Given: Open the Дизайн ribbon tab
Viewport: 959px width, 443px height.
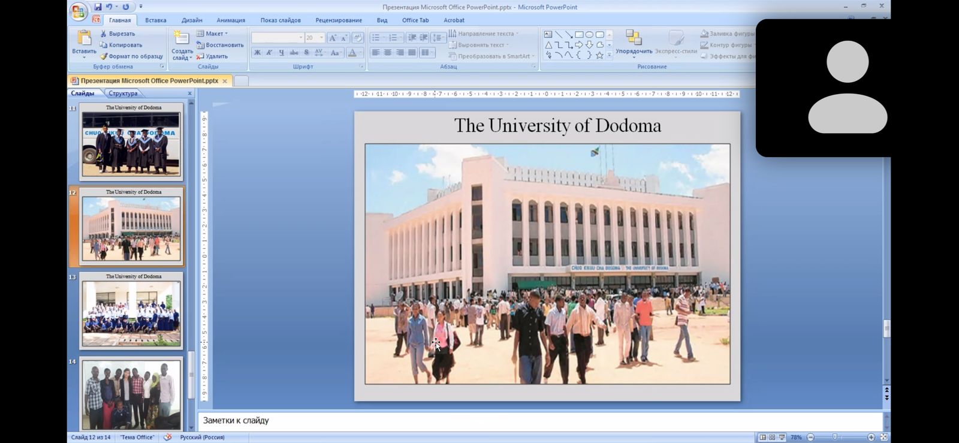Looking at the screenshot, I should 192,20.
